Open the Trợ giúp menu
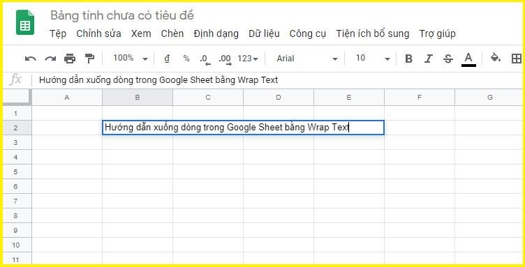Screen dimensions: 525x267 437,33
